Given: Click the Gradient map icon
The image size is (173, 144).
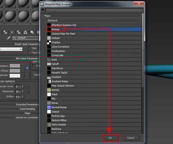Looking at the screenshot, I should click(49, 77).
